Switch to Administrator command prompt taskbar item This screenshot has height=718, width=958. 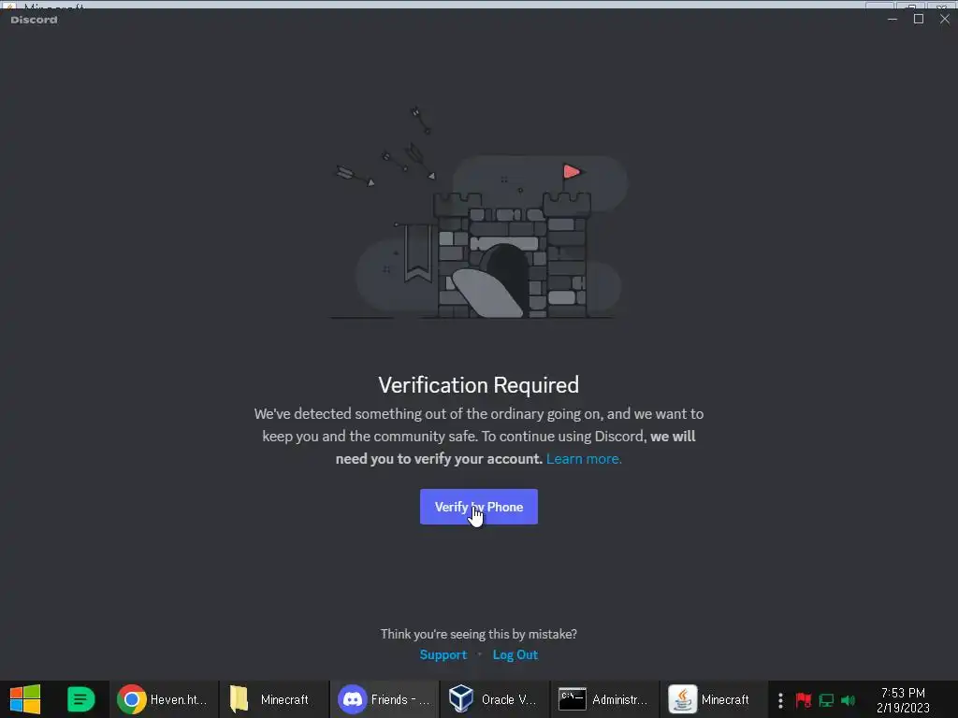(603, 699)
